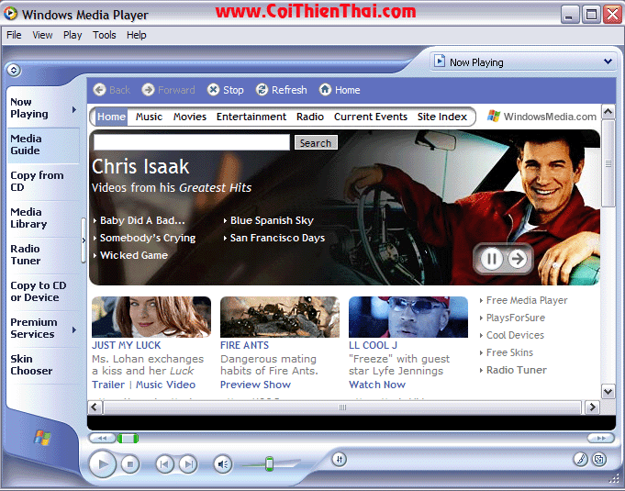Viewport: 625px width, 491px height.
Task: Open the Now Playing dropdown list
Action: pyautogui.click(x=608, y=61)
